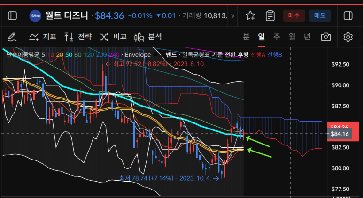Toggle the left sidebar panel icon

click(12, 16)
